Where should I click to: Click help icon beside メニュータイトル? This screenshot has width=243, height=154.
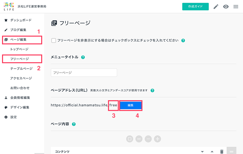[x=83, y=57]
